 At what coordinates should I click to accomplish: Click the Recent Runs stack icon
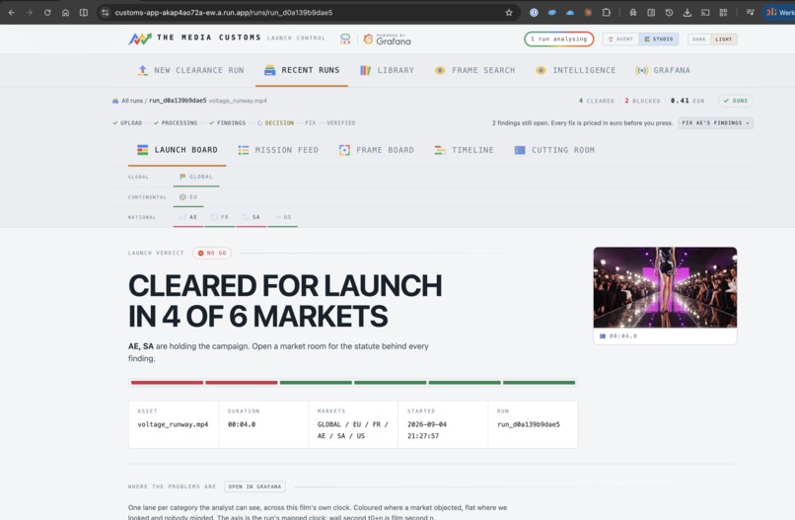point(269,70)
